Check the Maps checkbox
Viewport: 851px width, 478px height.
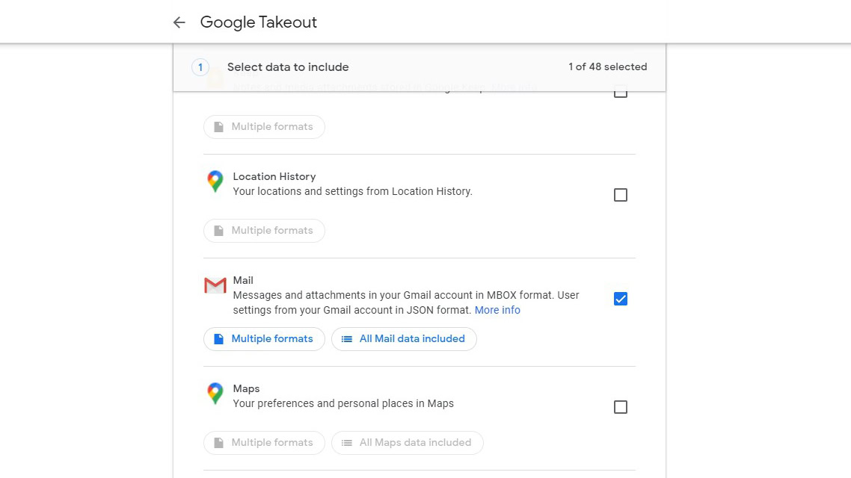point(621,407)
